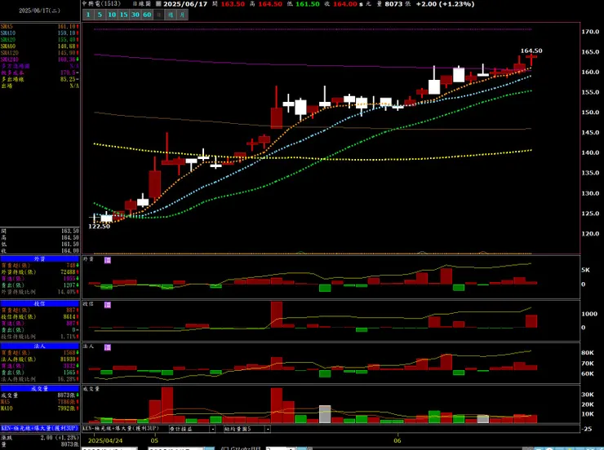Viewport: 604px width, 450px height.
Task: Click the KEN-極光線+爆大量 label in bottom bar
Action: 121,429
